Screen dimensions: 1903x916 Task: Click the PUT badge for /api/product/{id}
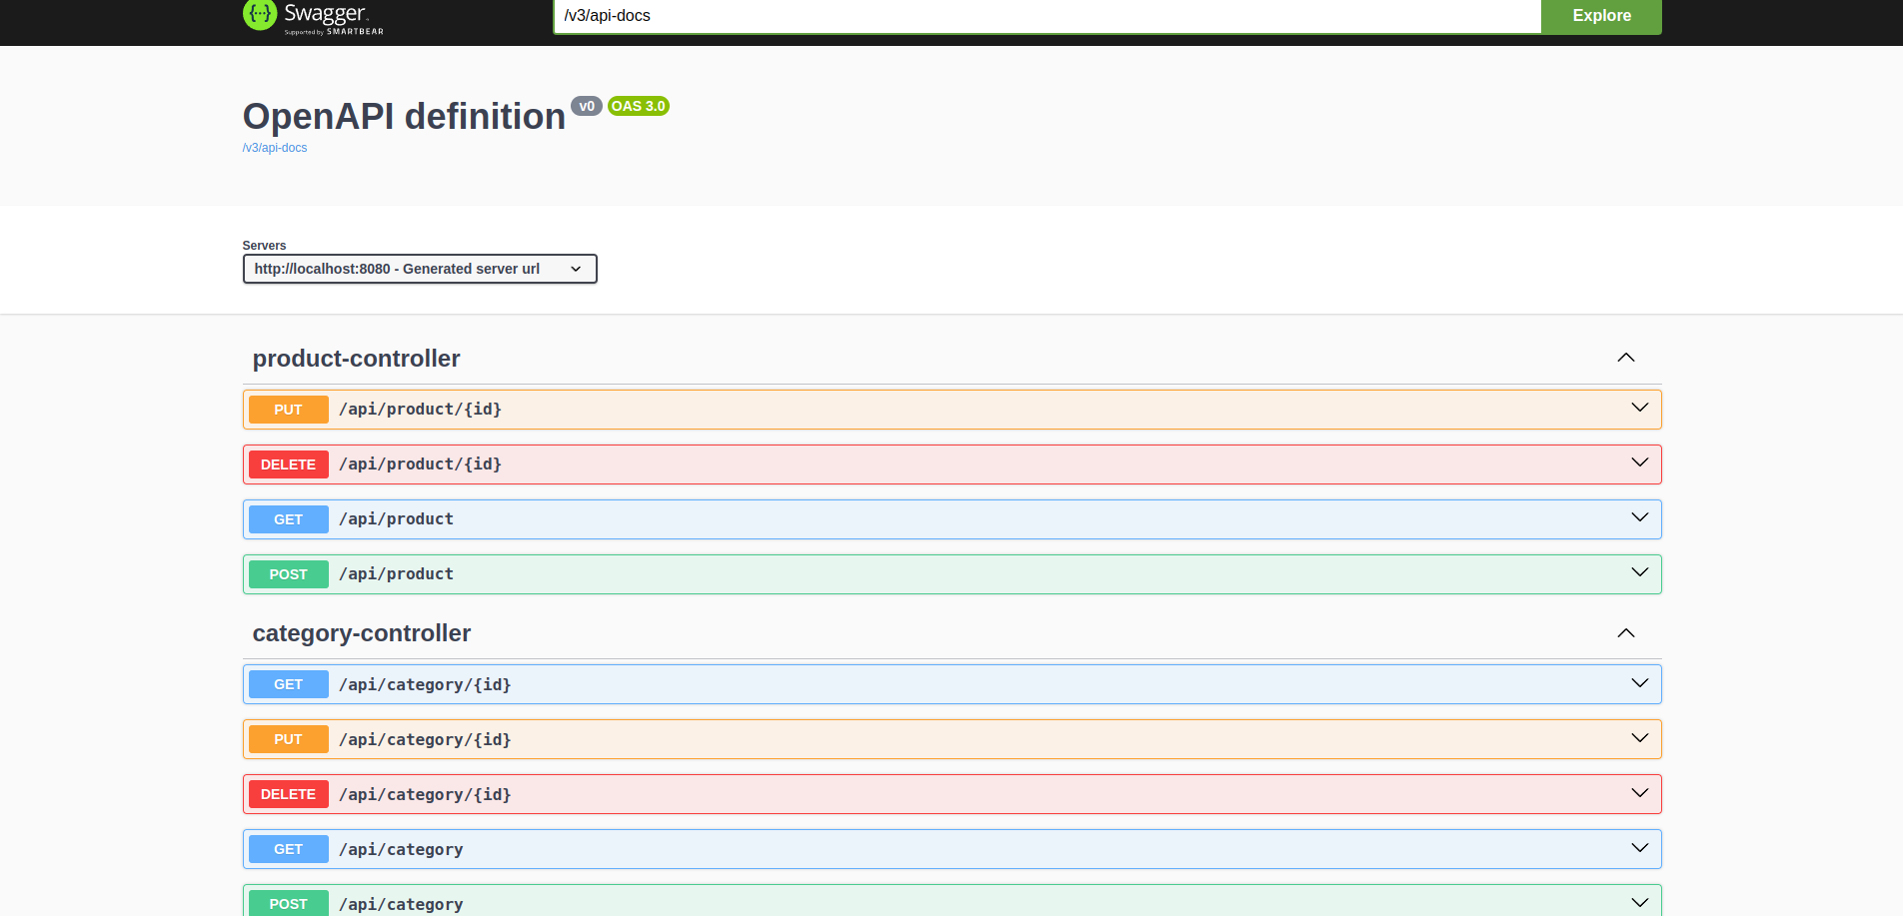click(x=288, y=410)
